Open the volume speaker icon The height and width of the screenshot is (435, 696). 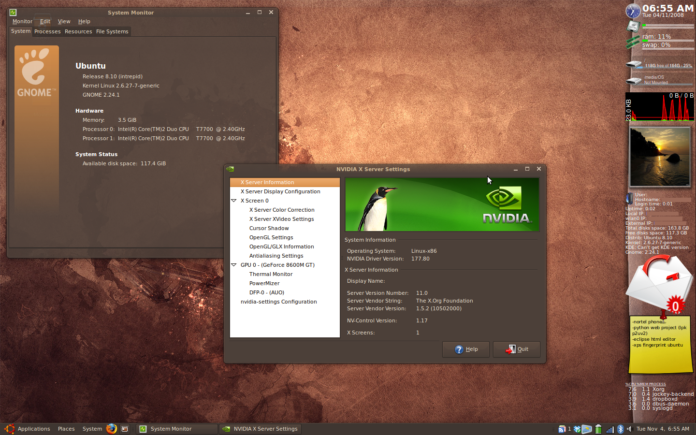pos(629,429)
